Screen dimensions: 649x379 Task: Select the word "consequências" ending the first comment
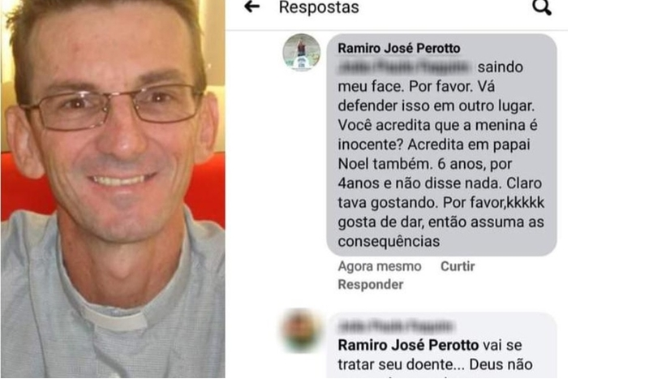tap(389, 242)
